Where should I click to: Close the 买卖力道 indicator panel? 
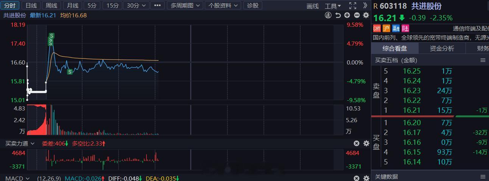357,143
